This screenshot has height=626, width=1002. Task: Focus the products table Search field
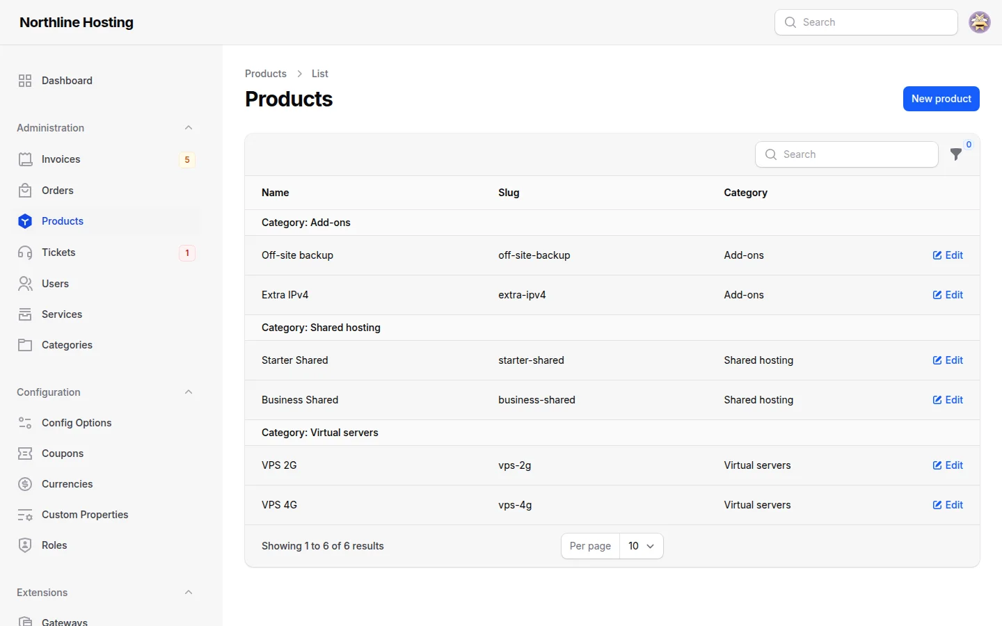(x=847, y=154)
